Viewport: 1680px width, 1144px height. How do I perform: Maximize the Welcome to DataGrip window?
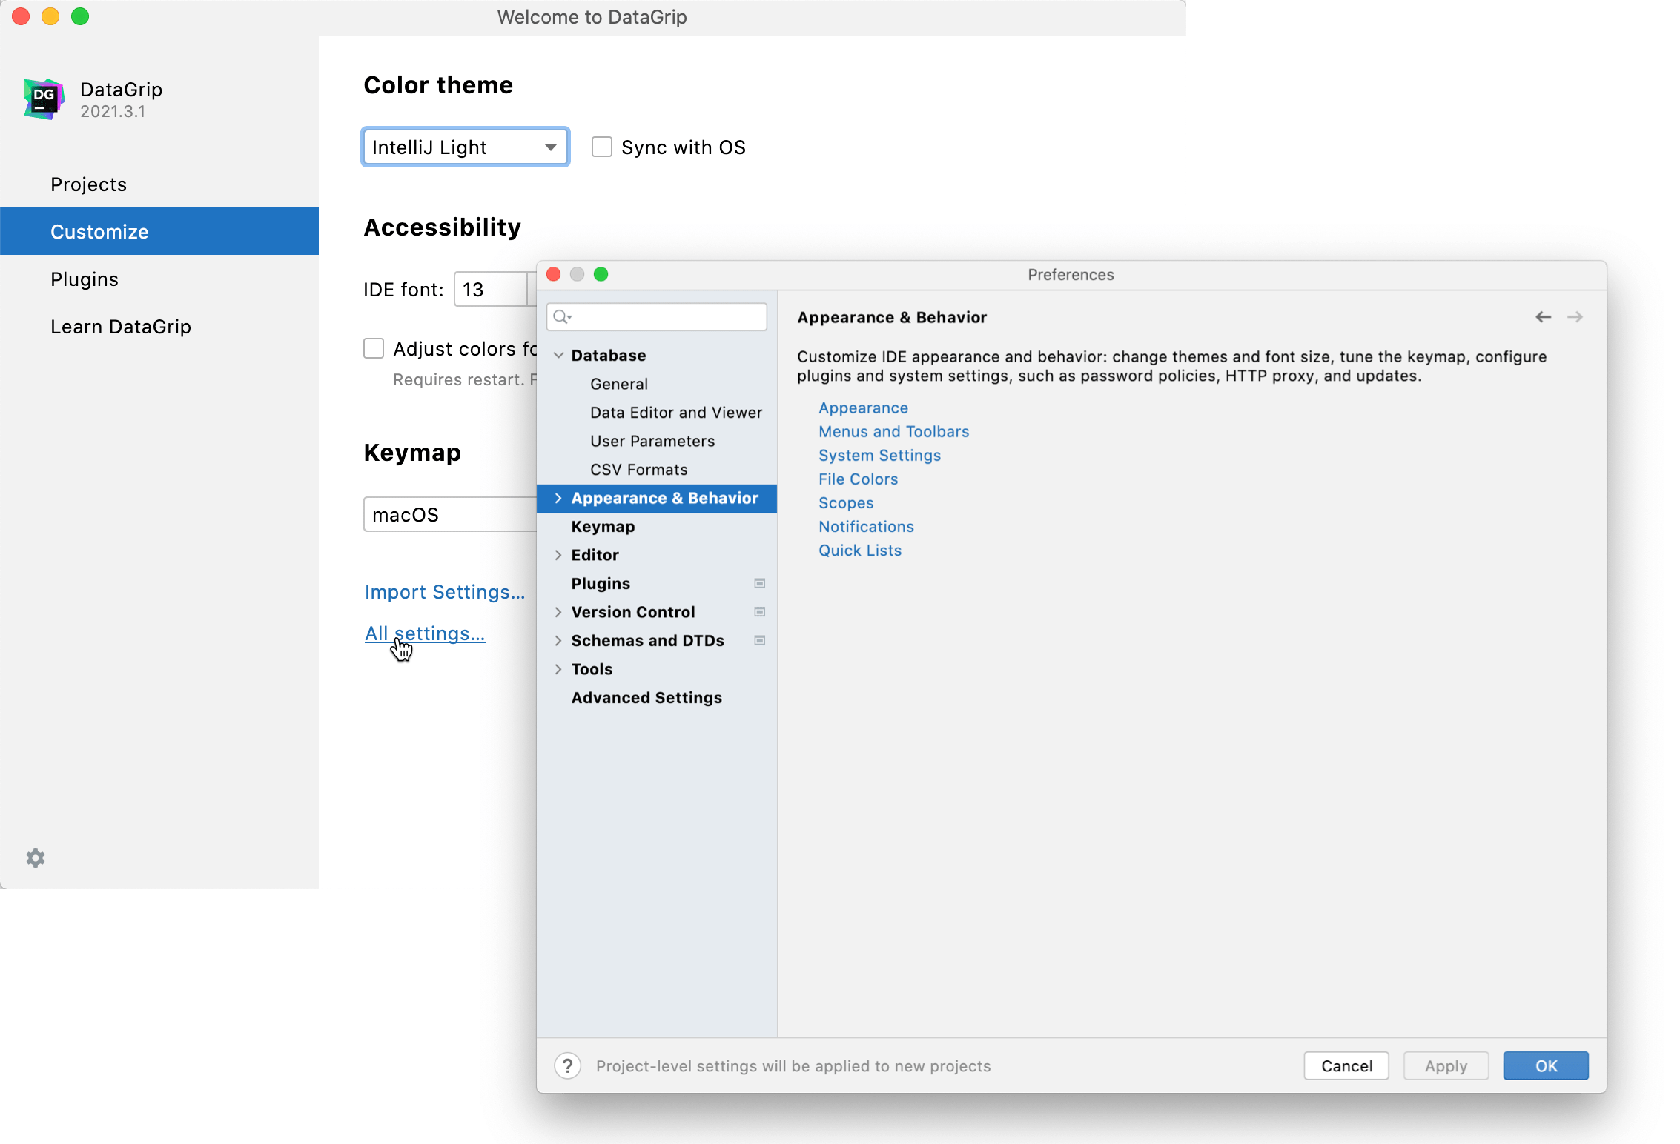pos(80,16)
